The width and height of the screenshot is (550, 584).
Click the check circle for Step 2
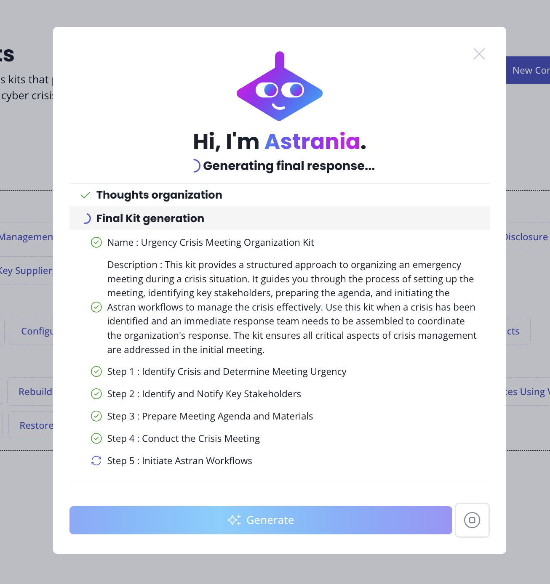coord(96,394)
